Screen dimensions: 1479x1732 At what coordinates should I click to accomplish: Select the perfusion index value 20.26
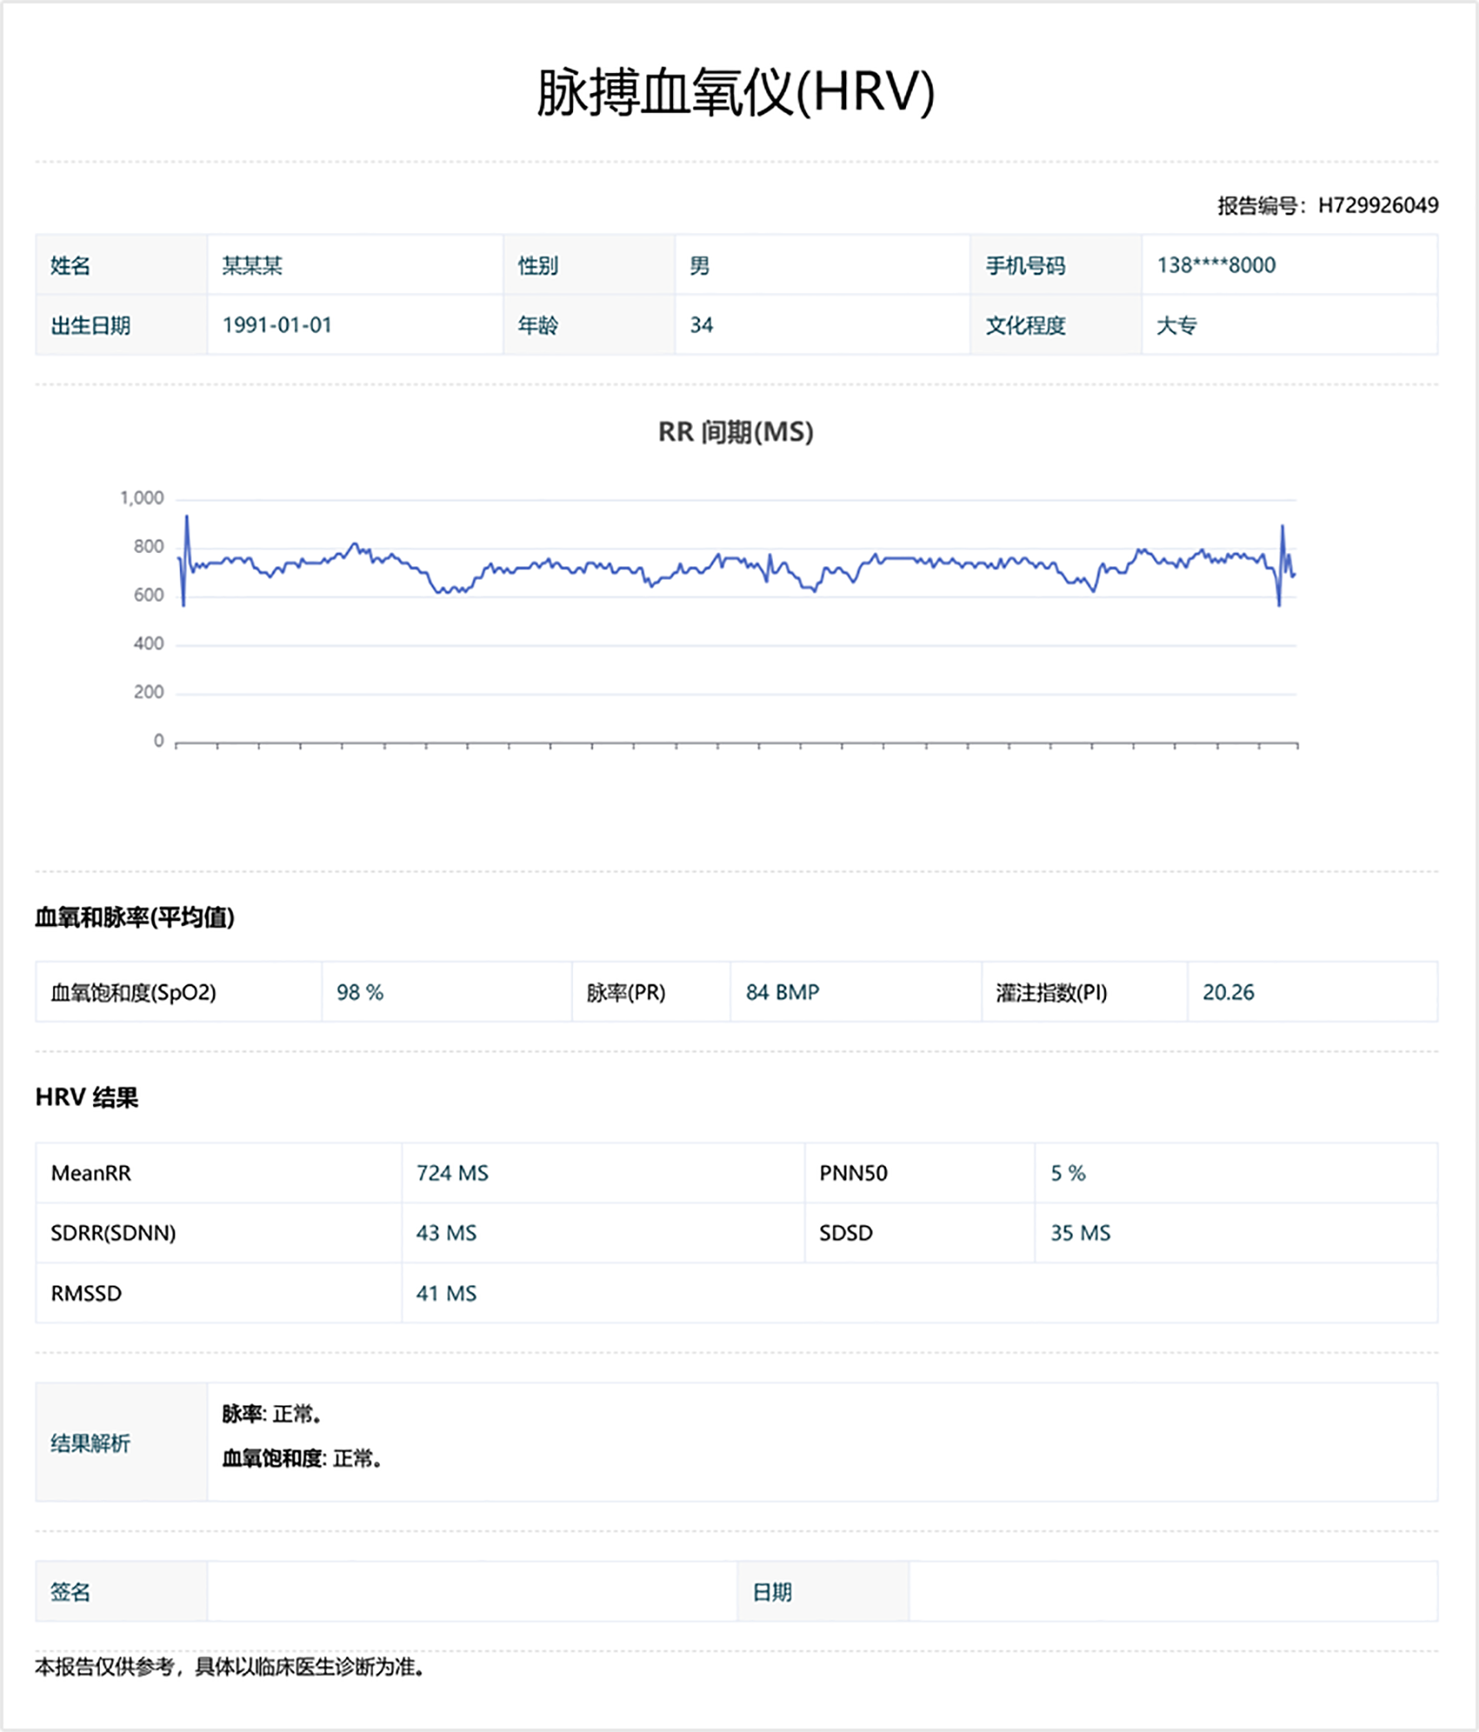click(1228, 993)
